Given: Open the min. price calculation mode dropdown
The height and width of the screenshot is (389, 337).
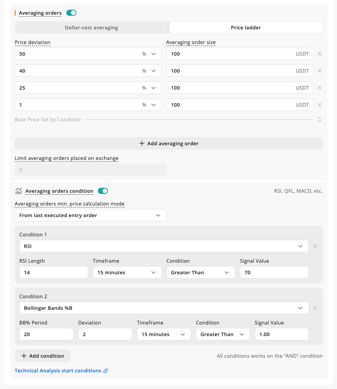Looking at the screenshot, I should pos(91,215).
